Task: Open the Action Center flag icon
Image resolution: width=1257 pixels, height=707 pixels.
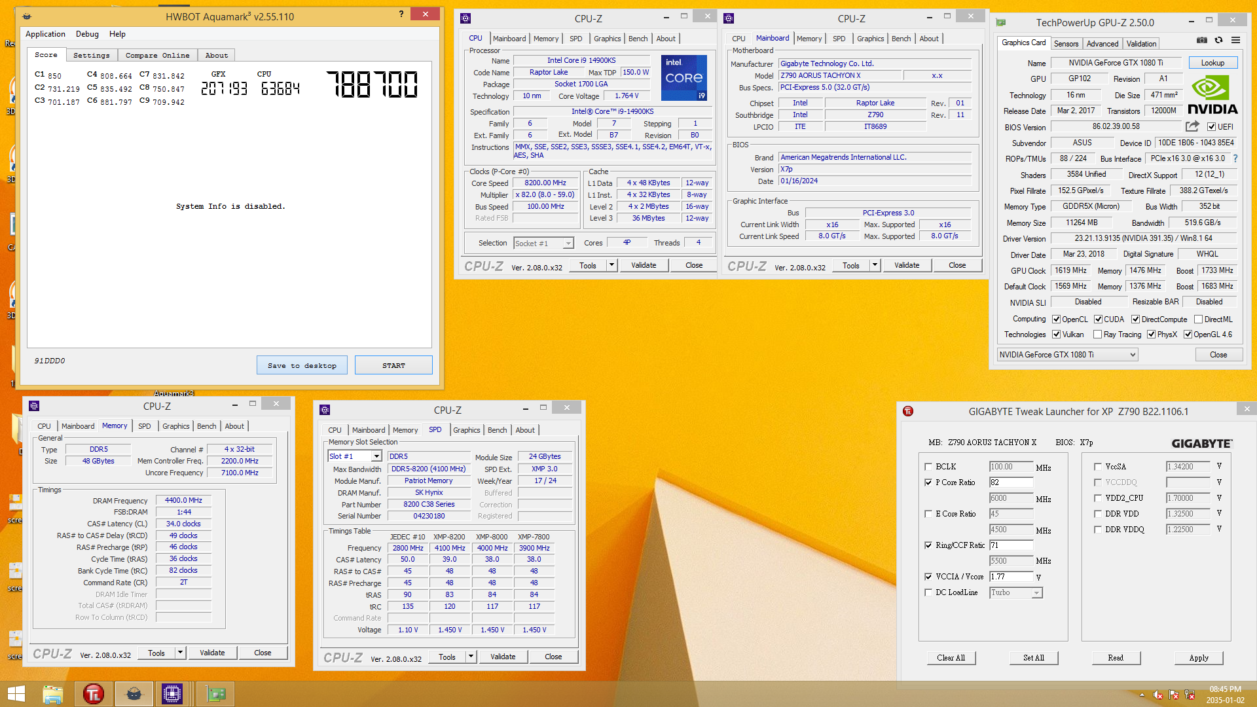Action: click(1174, 695)
